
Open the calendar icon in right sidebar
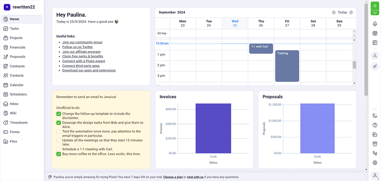[375, 33]
